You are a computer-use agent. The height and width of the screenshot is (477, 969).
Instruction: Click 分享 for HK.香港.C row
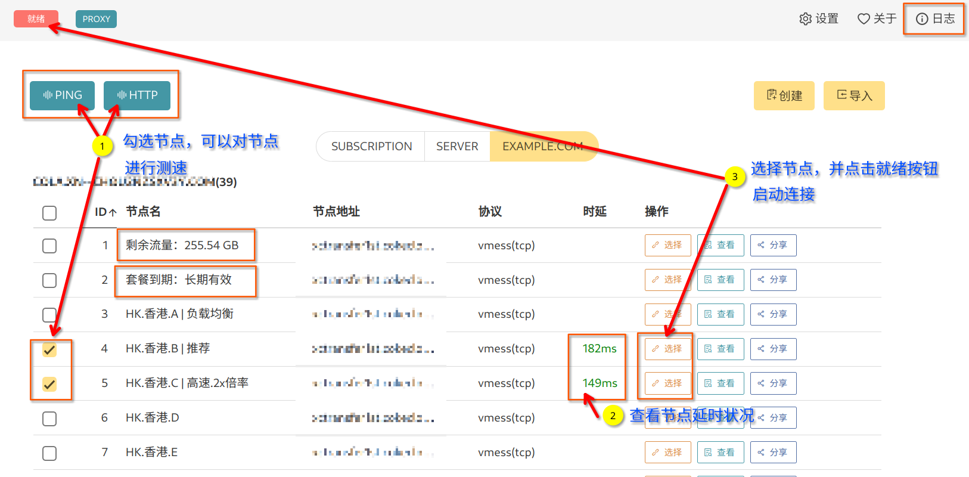pos(773,383)
